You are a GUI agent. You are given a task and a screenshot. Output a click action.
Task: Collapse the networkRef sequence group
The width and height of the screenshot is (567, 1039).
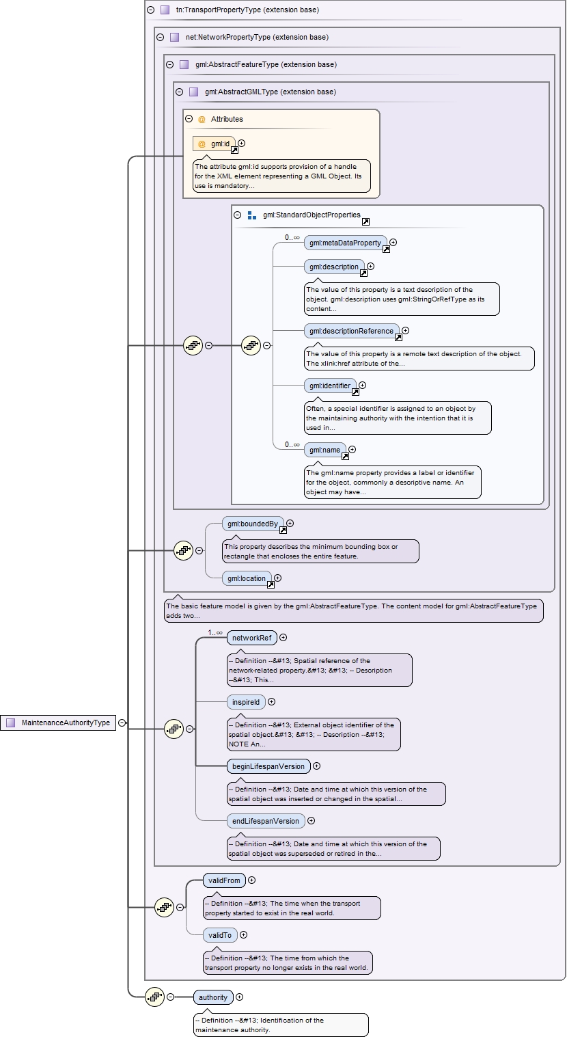[x=190, y=729]
